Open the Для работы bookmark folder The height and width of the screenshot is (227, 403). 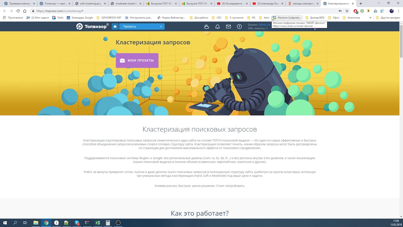(199, 18)
